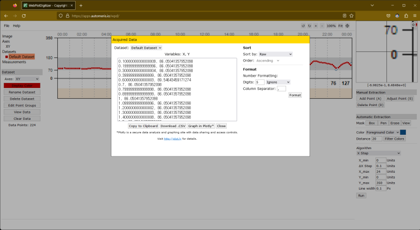Select the Pen mask tool
Screen dimensions: 420x230
[x=383, y=122]
